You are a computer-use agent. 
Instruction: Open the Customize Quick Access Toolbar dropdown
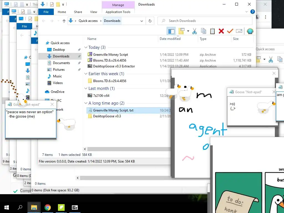(x=63, y=4)
